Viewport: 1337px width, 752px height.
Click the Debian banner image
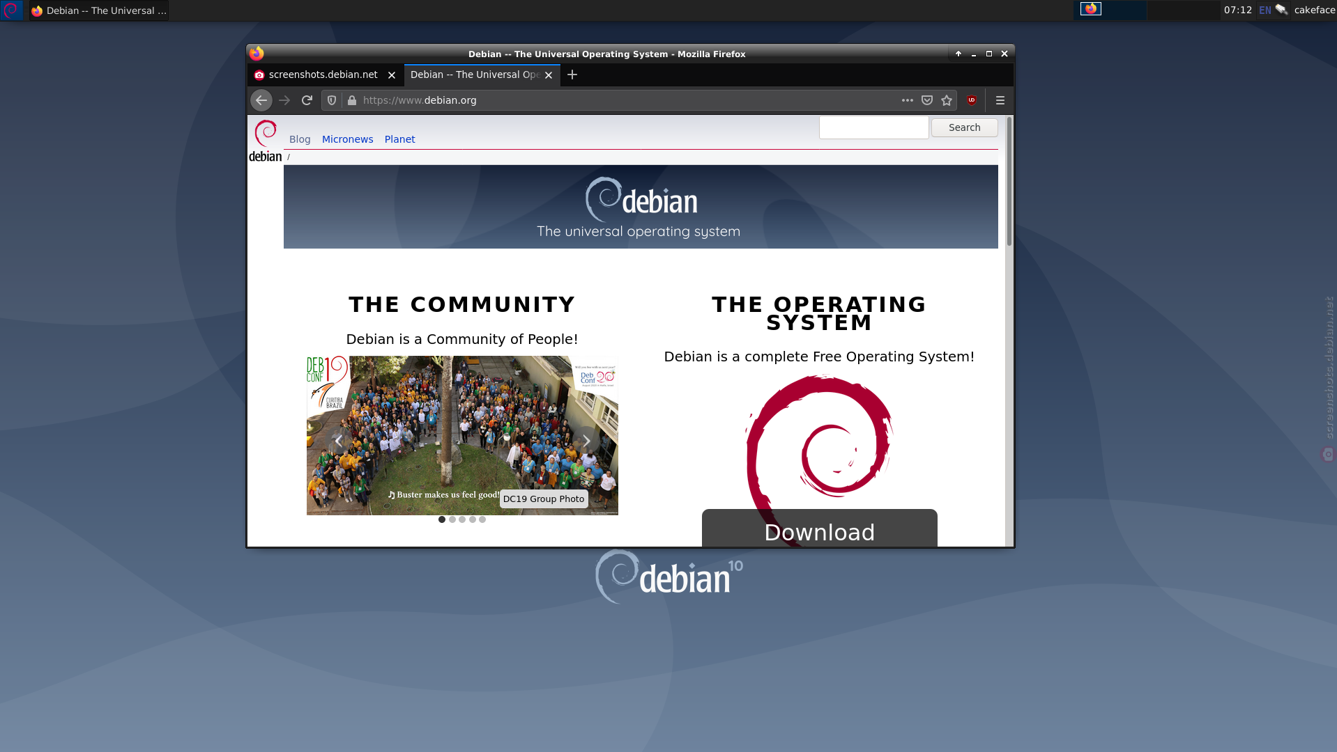click(x=641, y=207)
